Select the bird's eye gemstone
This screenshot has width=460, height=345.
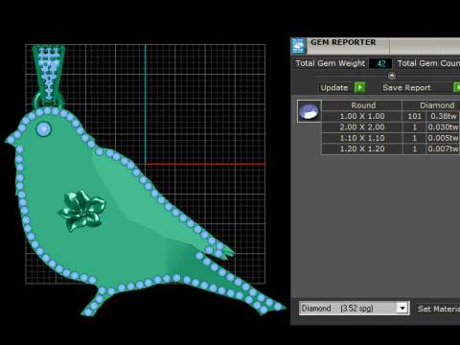[x=44, y=129]
